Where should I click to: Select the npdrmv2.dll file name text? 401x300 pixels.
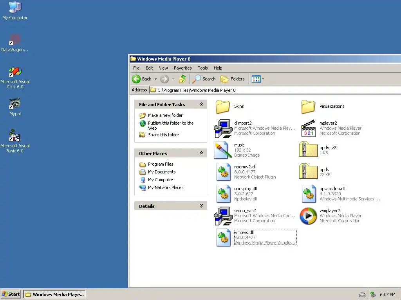245,167
